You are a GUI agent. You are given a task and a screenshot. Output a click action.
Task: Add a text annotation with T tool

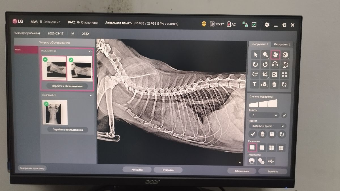(x=255, y=84)
